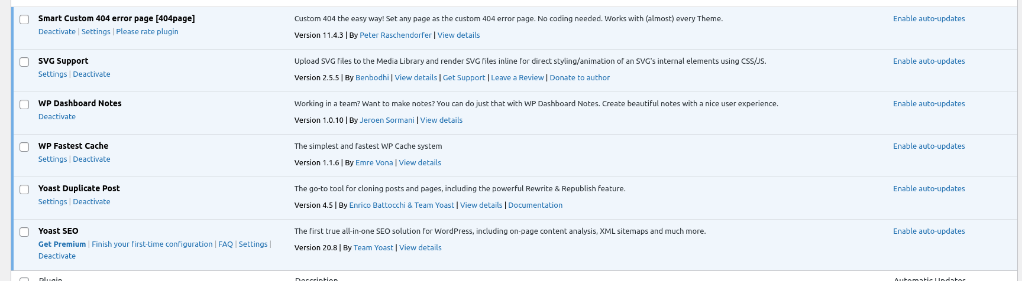The height and width of the screenshot is (281, 1022).
Task: Click Donate to author for SVG Support
Action: point(579,78)
